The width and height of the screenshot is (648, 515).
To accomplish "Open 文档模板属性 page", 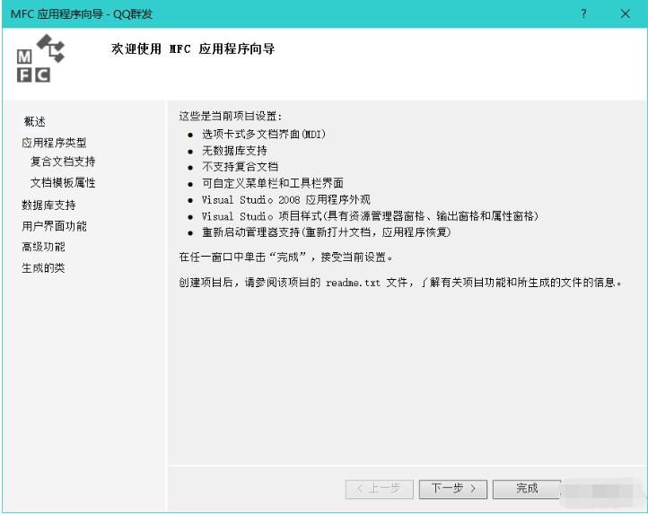I will pyautogui.click(x=63, y=182).
